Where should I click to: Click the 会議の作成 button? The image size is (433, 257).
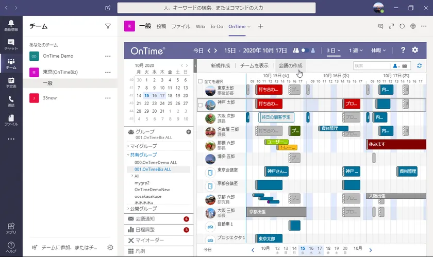click(290, 66)
